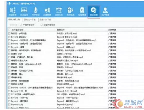Toggle the select-all checkbox in the list header

click(x=9, y=30)
